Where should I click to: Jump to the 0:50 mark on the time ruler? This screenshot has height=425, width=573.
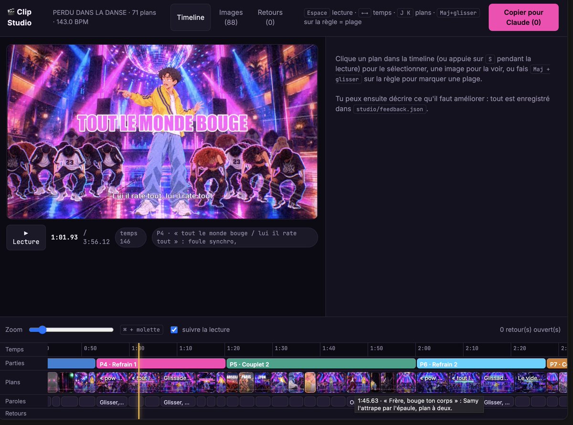coord(90,349)
